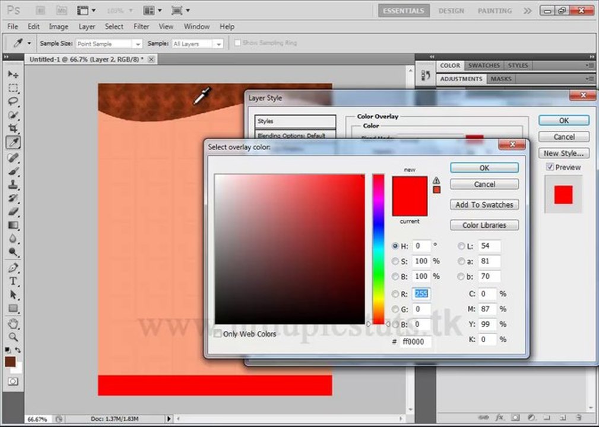Select the Dodge tool

(13, 252)
